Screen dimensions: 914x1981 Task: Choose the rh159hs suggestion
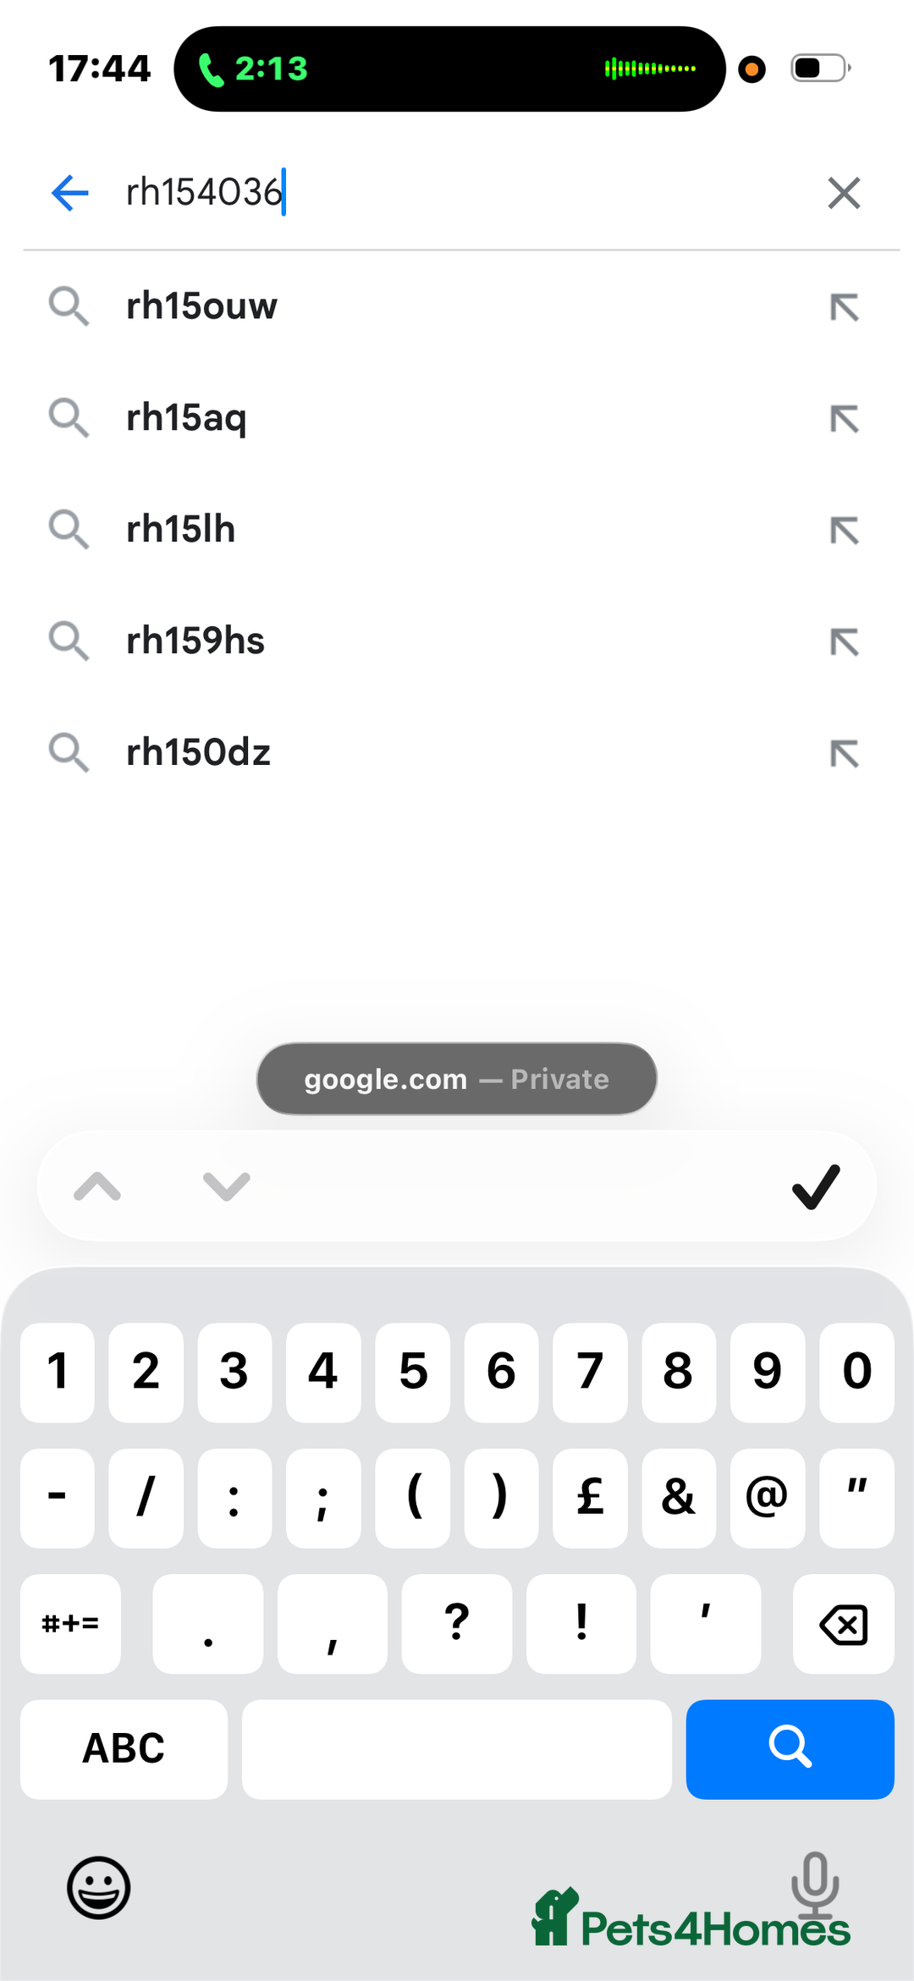[x=195, y=641]
